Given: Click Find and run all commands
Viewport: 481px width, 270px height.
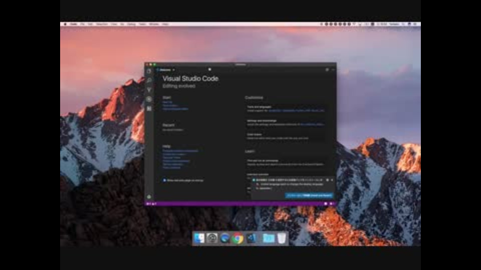Looking at the screenshot, I should (x=286, y=162).
